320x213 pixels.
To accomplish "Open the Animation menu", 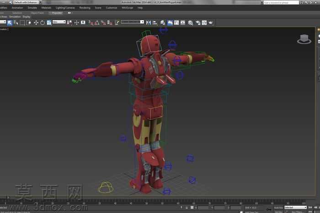I will (x=17, y=8).
